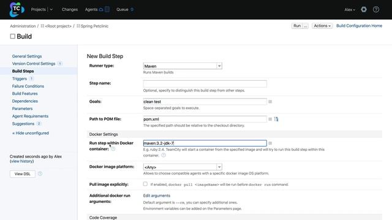Image resolution: width=392 pixels, height=220 pixels.
Task: Click the Docker container image field
Action: tap(205, 143)
